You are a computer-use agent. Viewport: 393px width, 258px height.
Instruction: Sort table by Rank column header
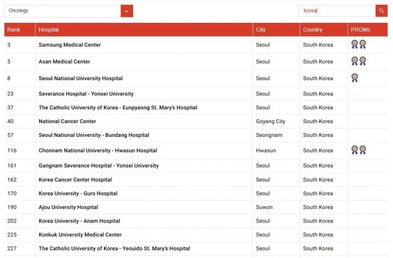point(13,30)
